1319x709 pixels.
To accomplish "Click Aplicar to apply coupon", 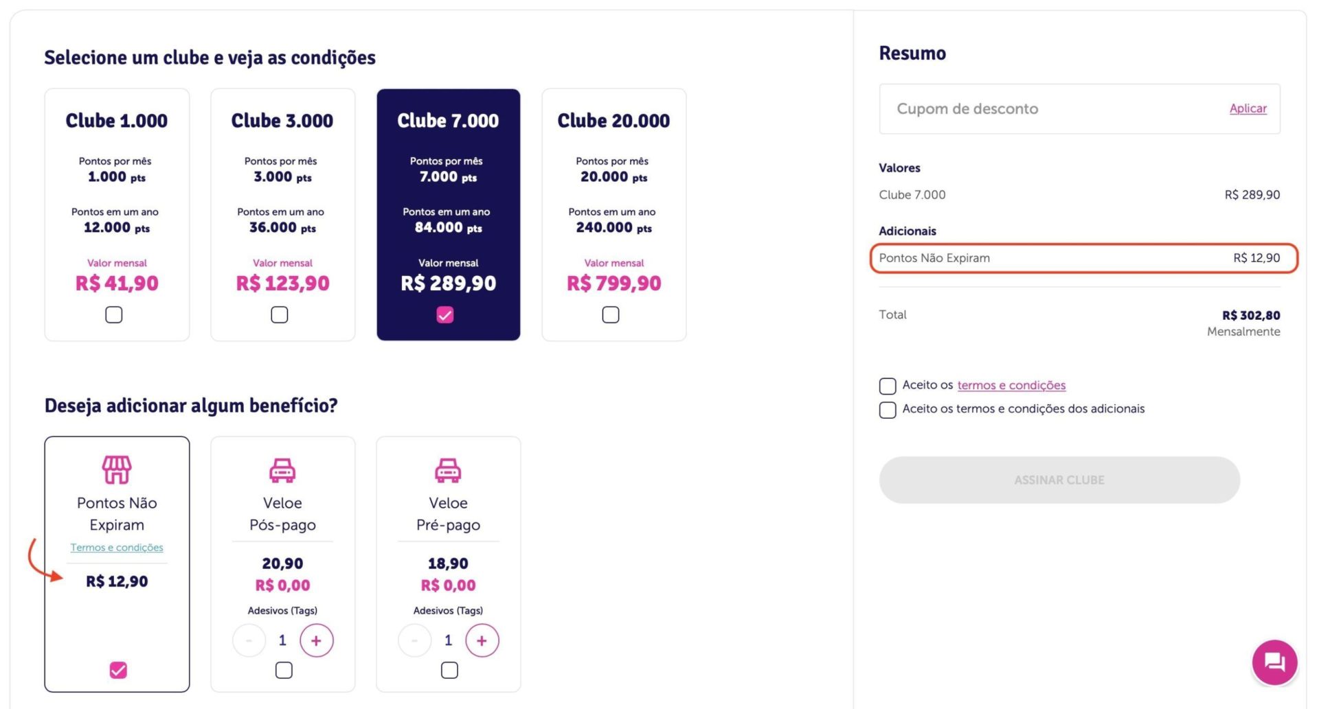I will tap(1248, 108).
